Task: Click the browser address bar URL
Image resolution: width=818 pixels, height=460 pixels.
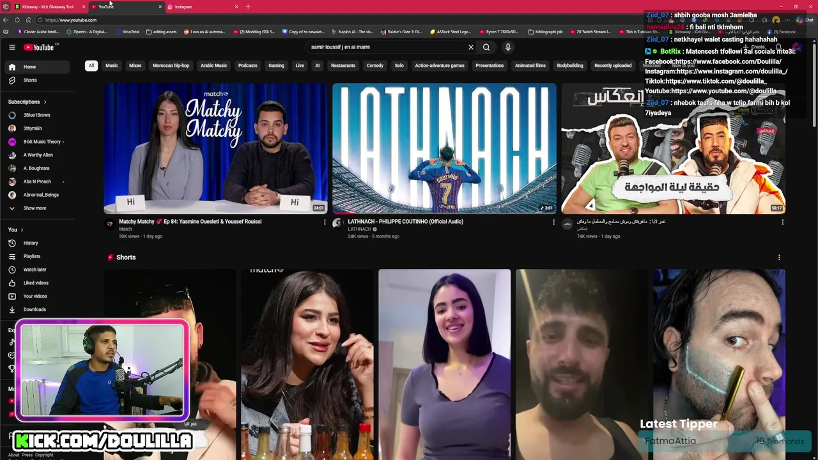Action: coord(71,20)
